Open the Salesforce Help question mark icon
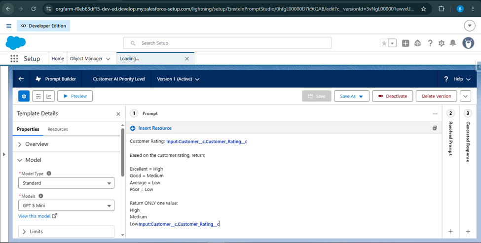The width and height of the screenshot is (481, 243). coord(430,43)
